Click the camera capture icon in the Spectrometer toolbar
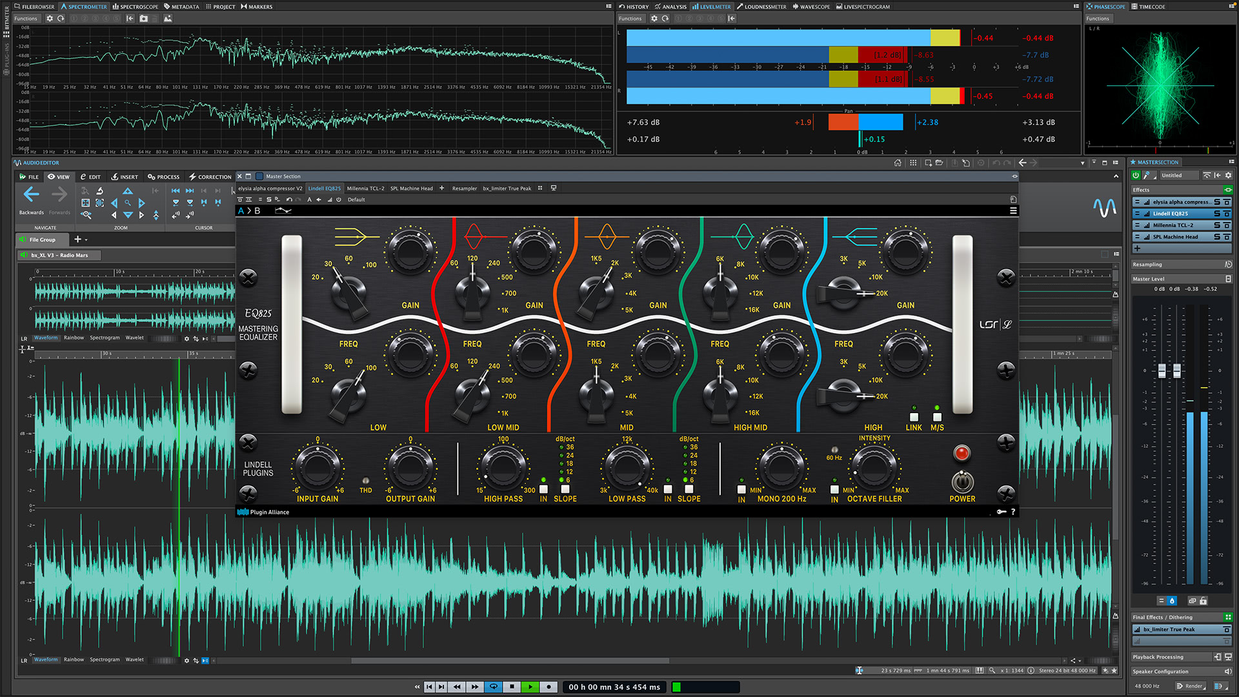This screenshot has height=697, width=1239. click(x=143, y=19)
